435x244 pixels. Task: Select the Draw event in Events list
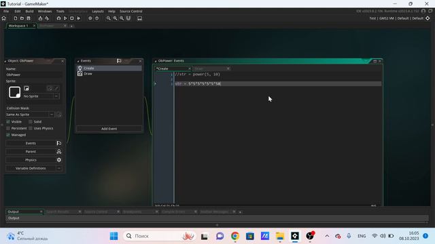point(109,74)
